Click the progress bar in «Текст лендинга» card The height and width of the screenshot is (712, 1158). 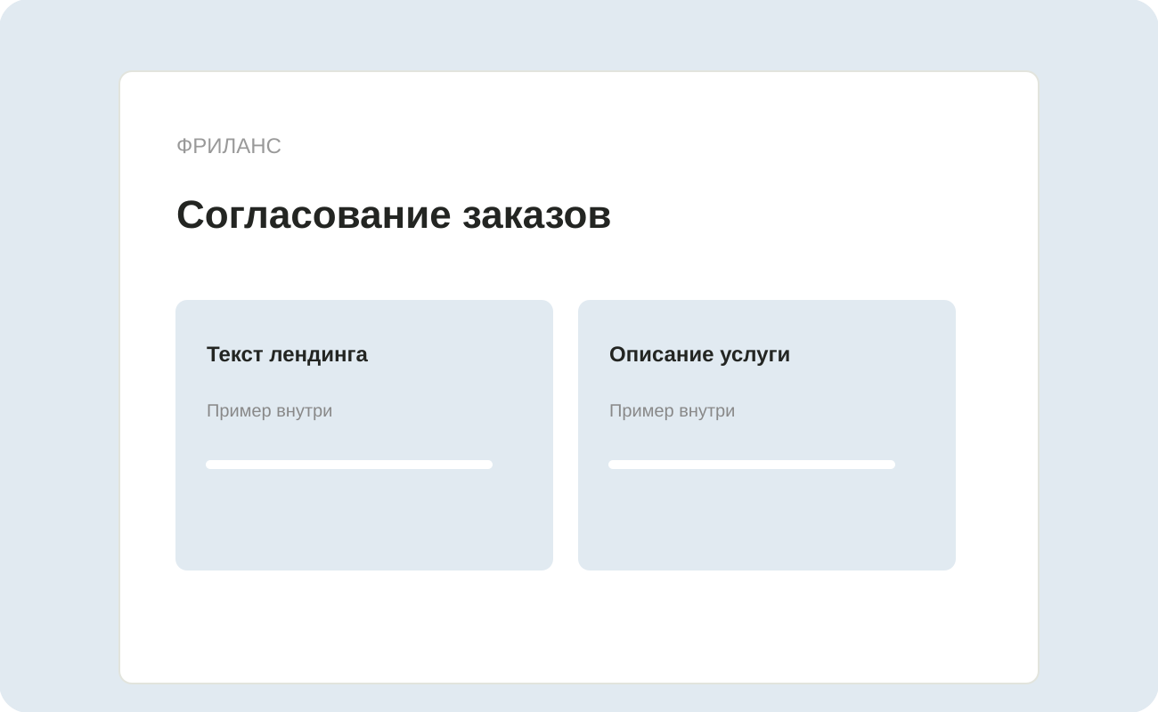tap(349, 465)
